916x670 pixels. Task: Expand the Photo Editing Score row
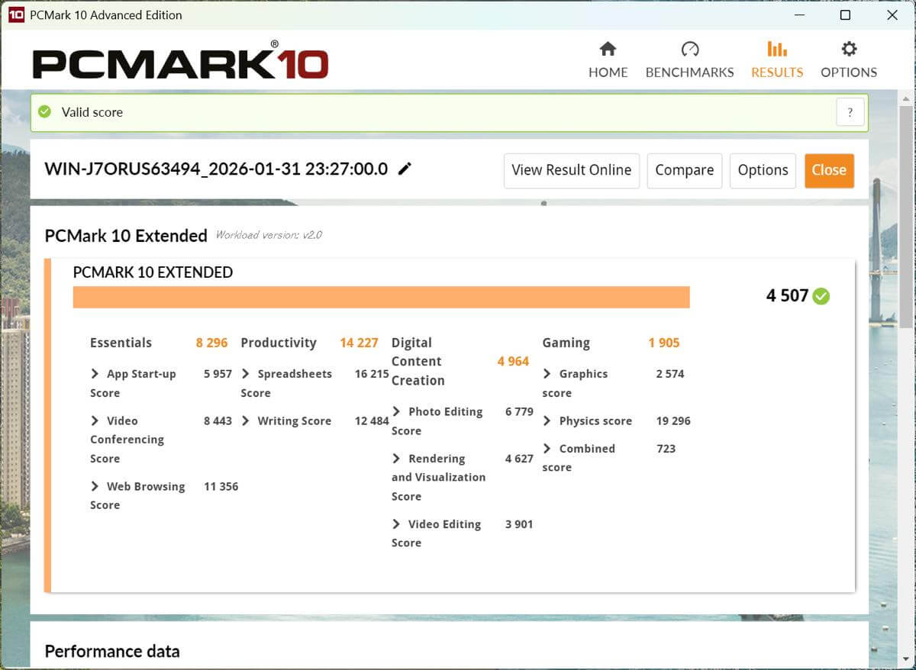[396, 411]
